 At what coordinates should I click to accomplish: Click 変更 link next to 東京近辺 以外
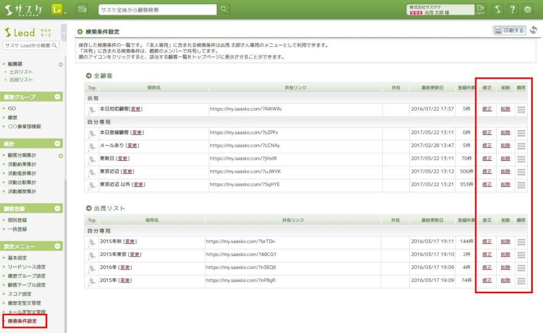tap(138, 185)
